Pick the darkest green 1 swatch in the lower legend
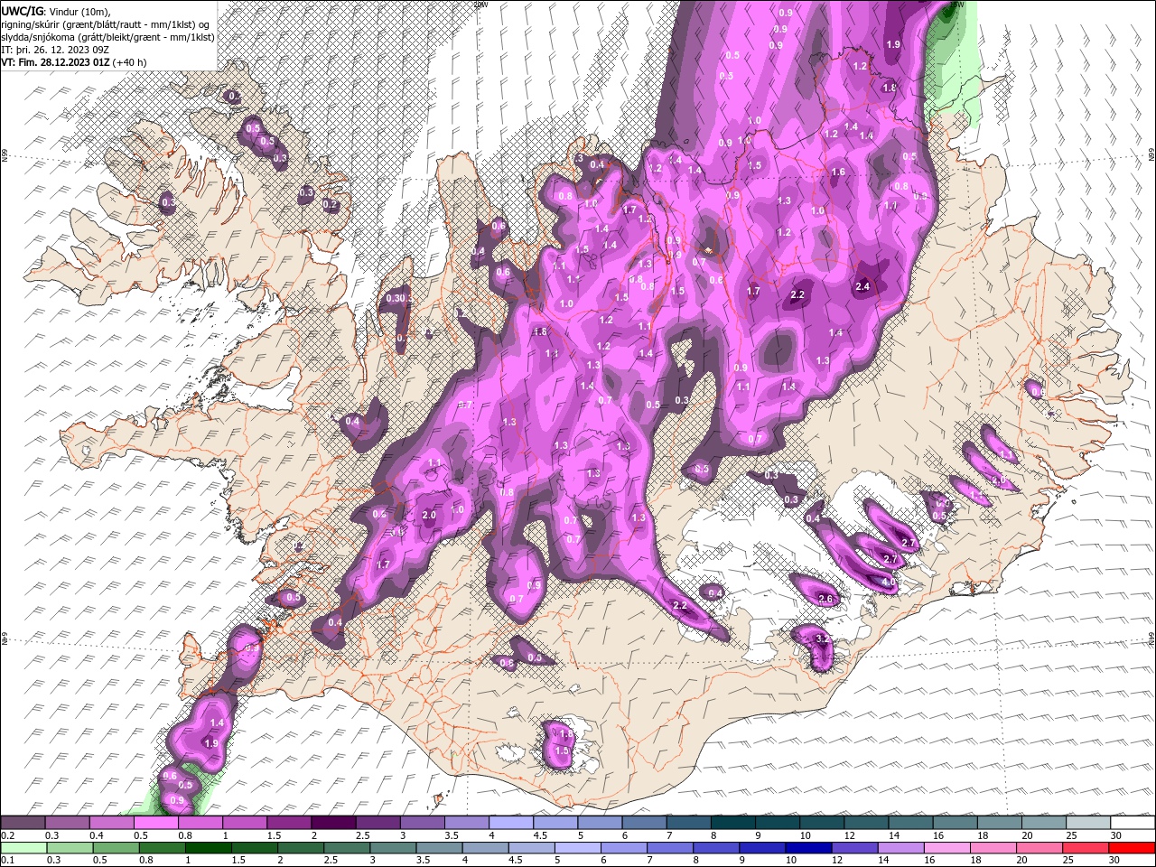 [208, 847]
